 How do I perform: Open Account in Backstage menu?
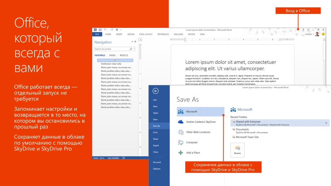click(157, 162)
